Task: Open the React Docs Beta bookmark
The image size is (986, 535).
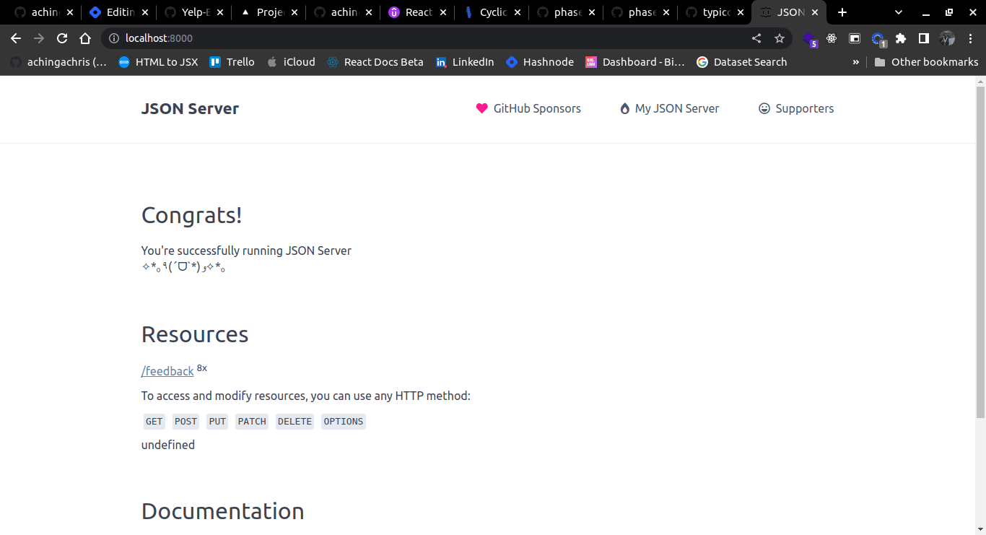Action: pyautogui.click(x=375, y=62)
